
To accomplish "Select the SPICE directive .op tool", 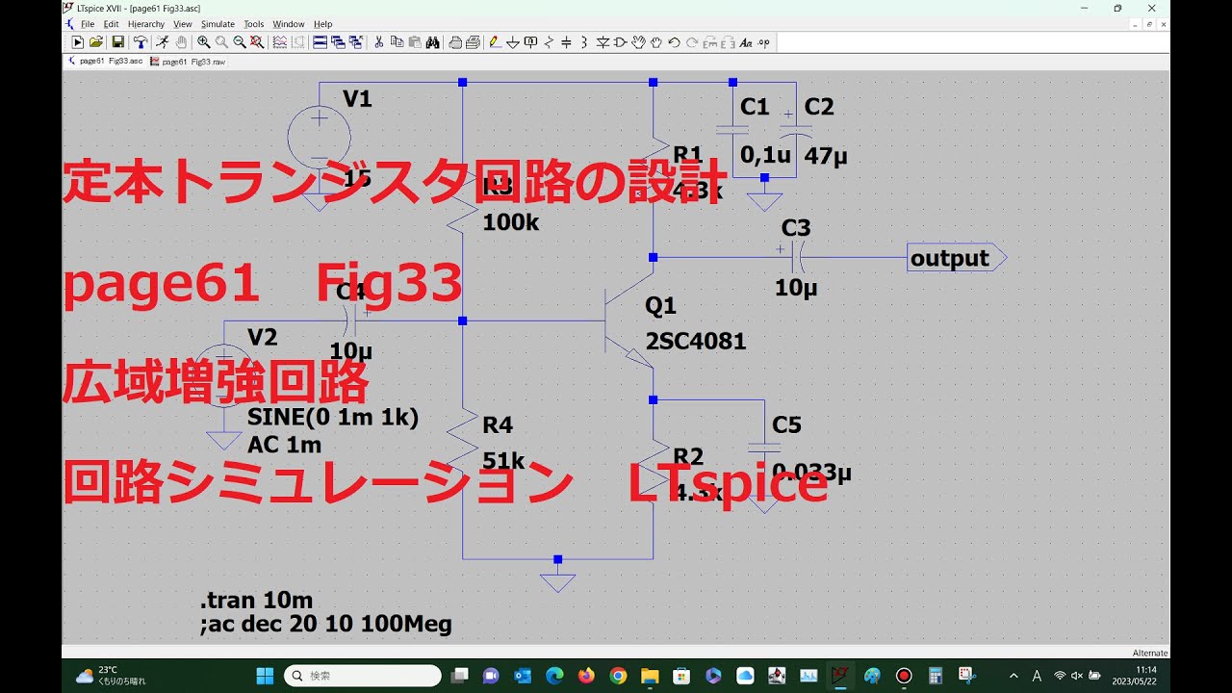I will [763, 42].
